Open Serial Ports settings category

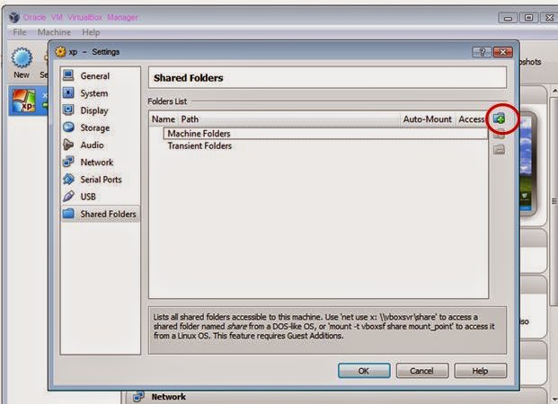(101, 180)
